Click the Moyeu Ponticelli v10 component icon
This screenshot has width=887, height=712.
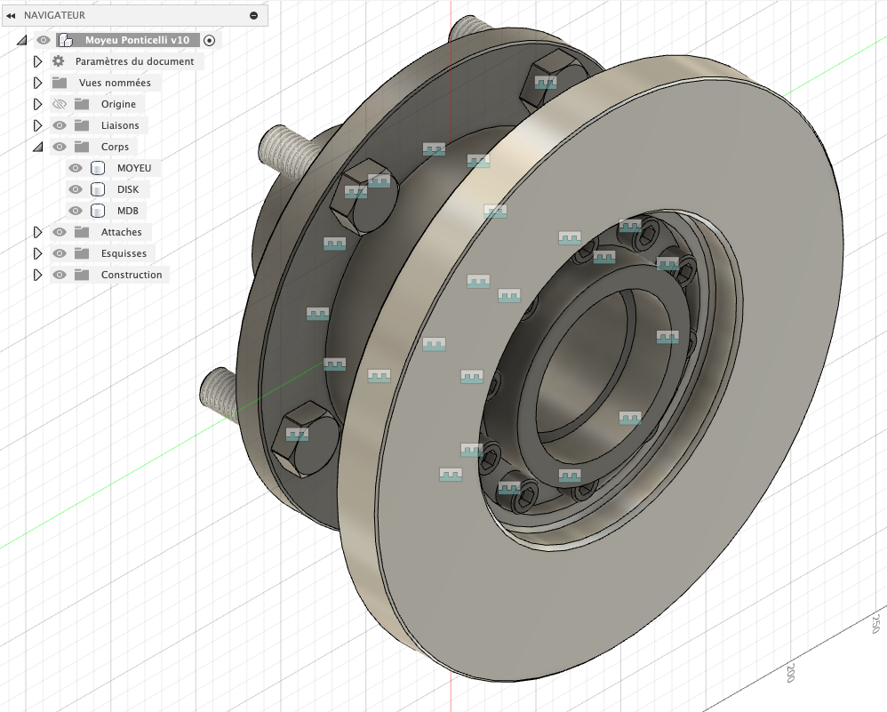point(66,40)
